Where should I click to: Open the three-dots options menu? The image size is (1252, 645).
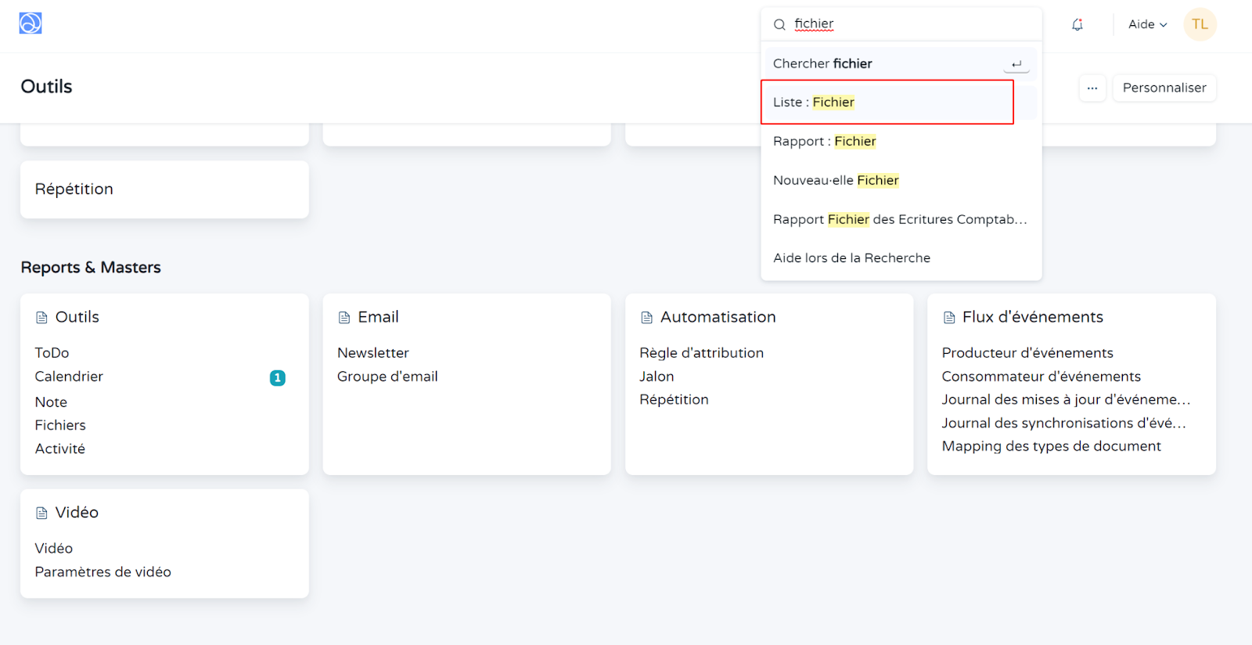(x=1092, y=88)
